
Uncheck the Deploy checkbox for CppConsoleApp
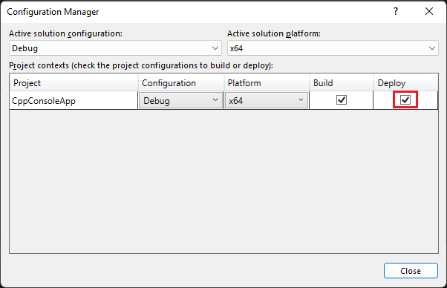click(x=405, y=99)
